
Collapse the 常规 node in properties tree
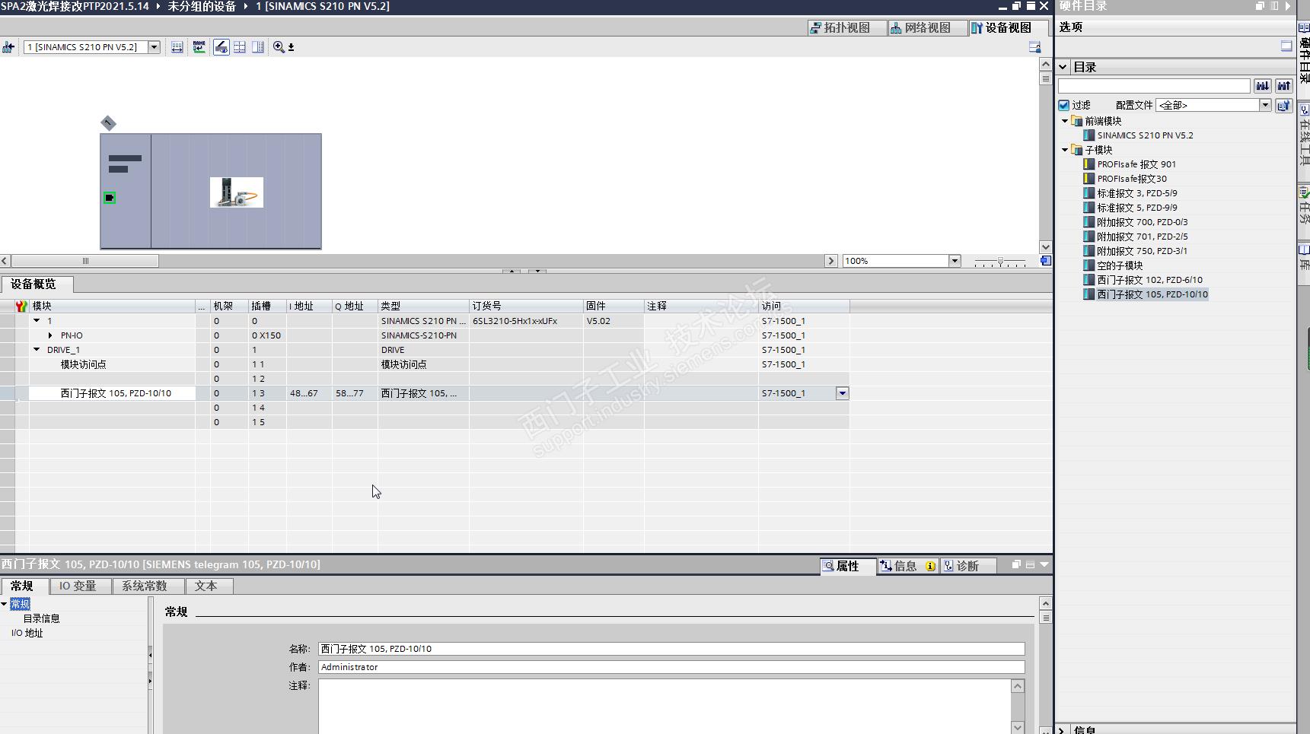pyautogui.click(x=4, y=604)
